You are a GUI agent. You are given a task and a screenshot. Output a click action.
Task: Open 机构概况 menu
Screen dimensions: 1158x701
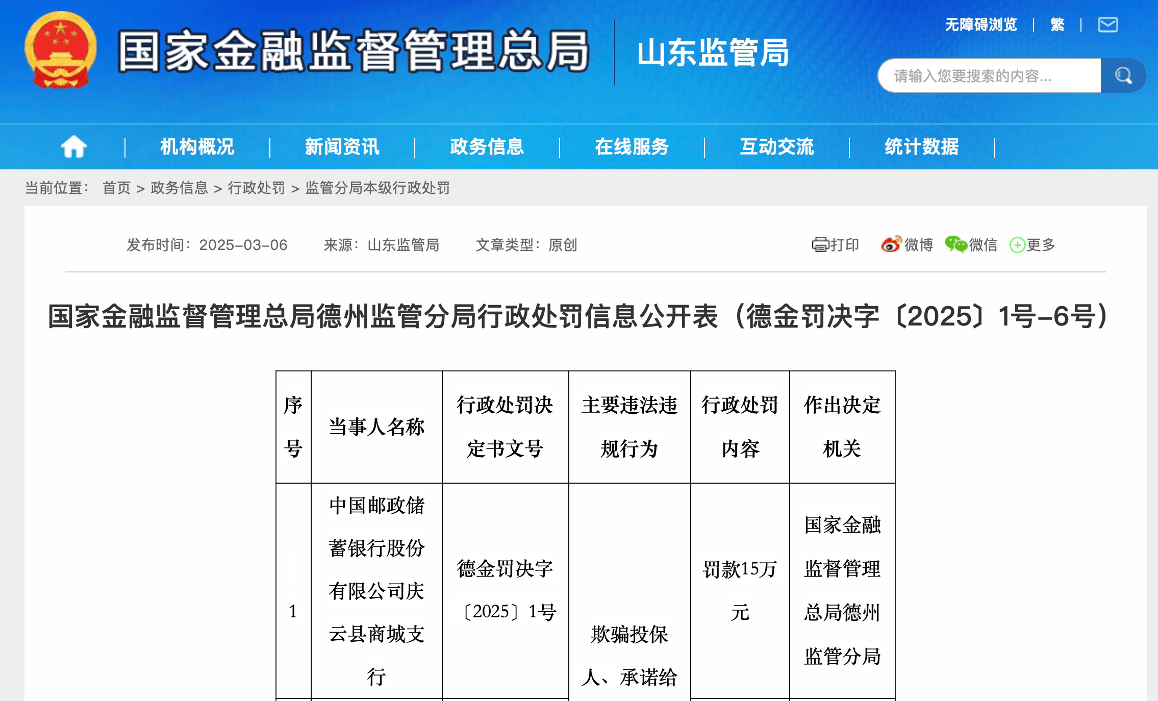pyautogui.click(x=197, y=147)
